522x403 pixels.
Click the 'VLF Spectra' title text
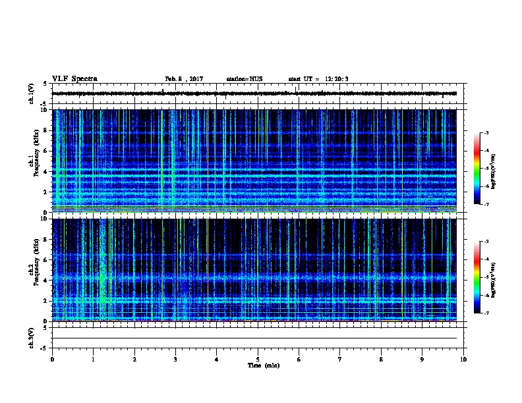coord(74,79)
